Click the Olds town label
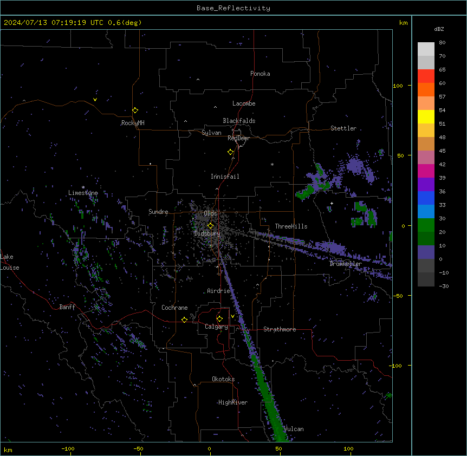The height and width of the screenshot is (456, 467). tap(210, 213)
